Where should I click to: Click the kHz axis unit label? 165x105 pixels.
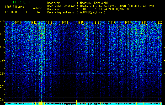[x=2, y=21]
